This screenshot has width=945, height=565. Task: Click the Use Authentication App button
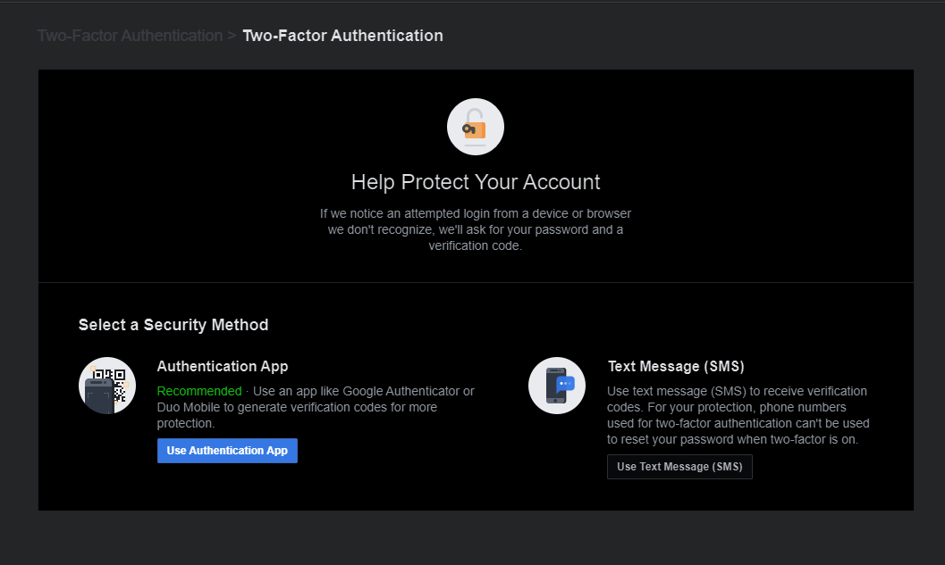click(226, 450)
